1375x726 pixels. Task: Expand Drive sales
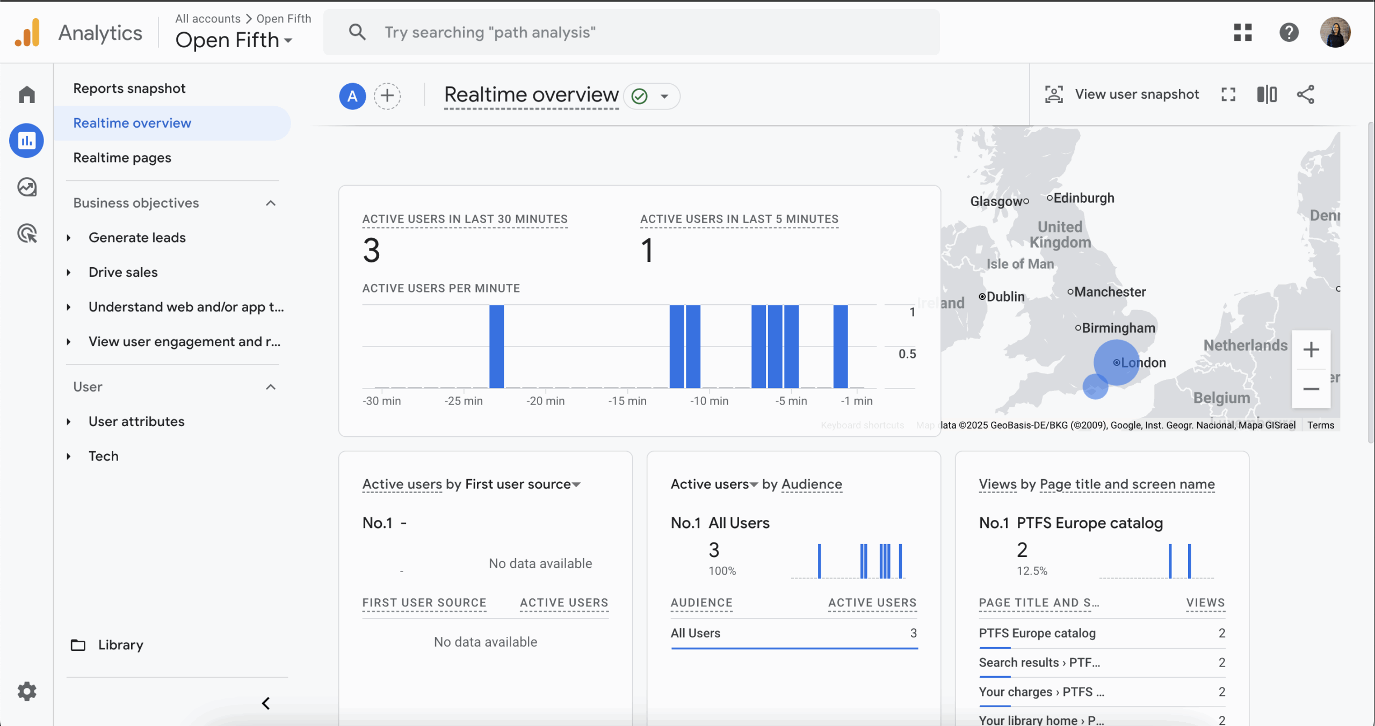tap(68, 273)
